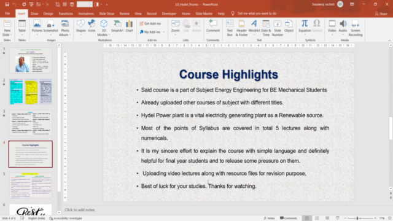Screen dimensions: 393x221
Task: Select the SmartArt graphic tool
Action: pyautogui.click(x=117, y=26)
